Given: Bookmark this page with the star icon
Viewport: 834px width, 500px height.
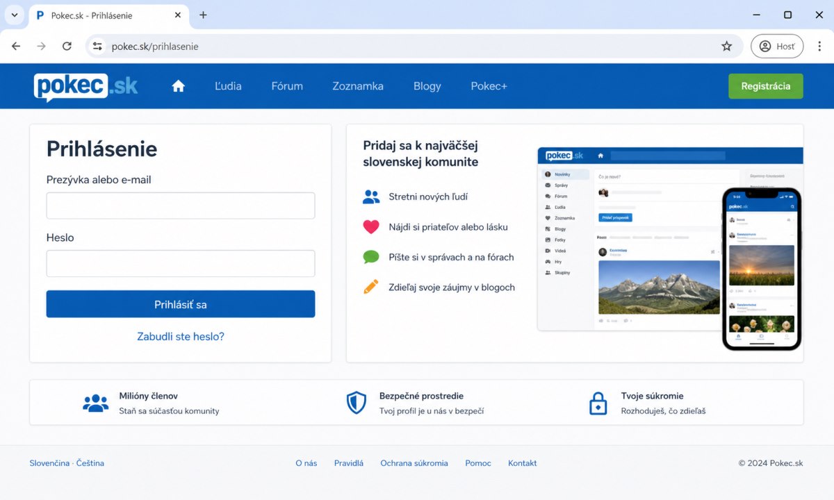Looking at the screenshot, I should 726,47.
